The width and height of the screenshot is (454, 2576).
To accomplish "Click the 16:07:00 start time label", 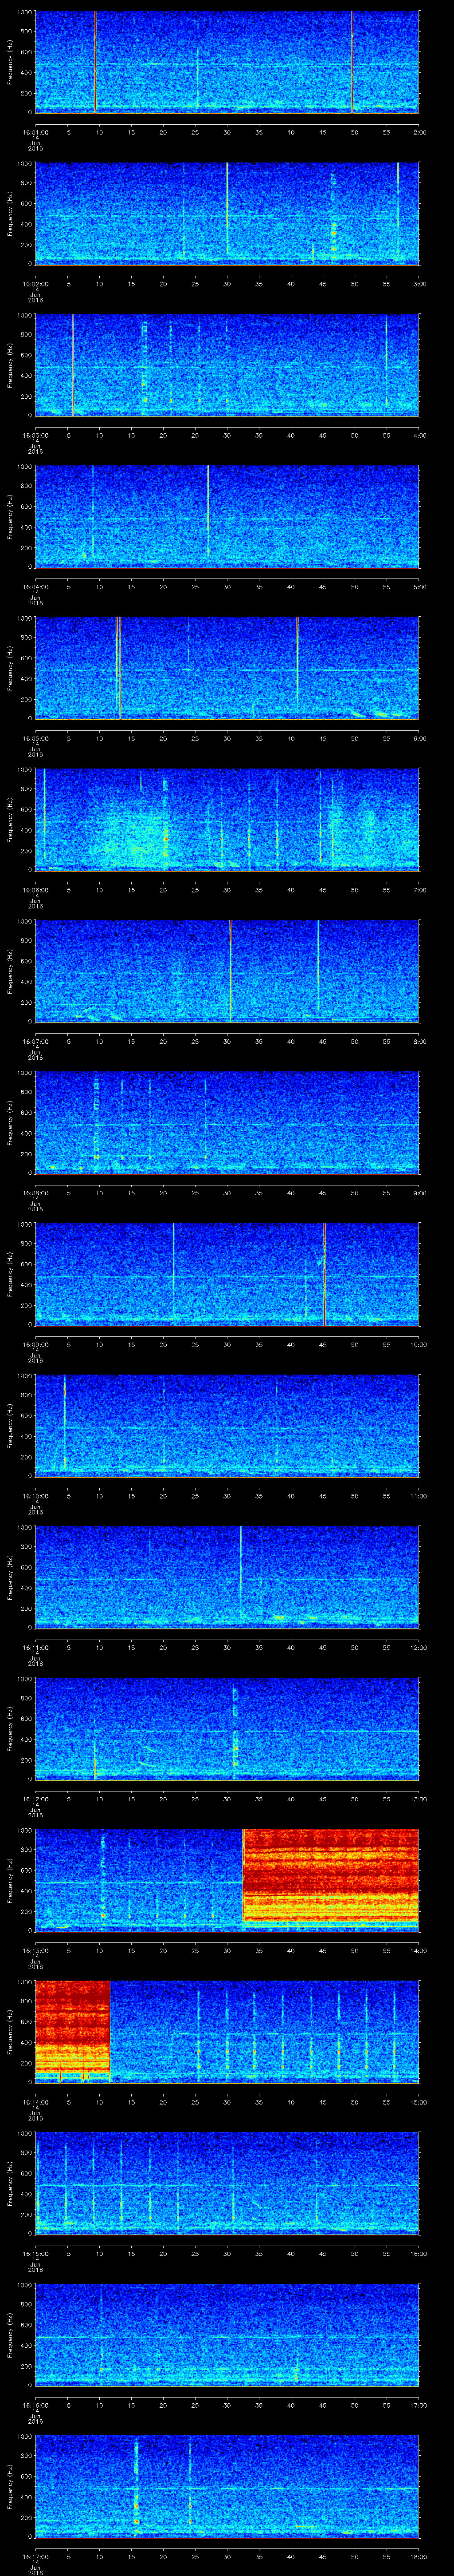I will (35, 1041).
